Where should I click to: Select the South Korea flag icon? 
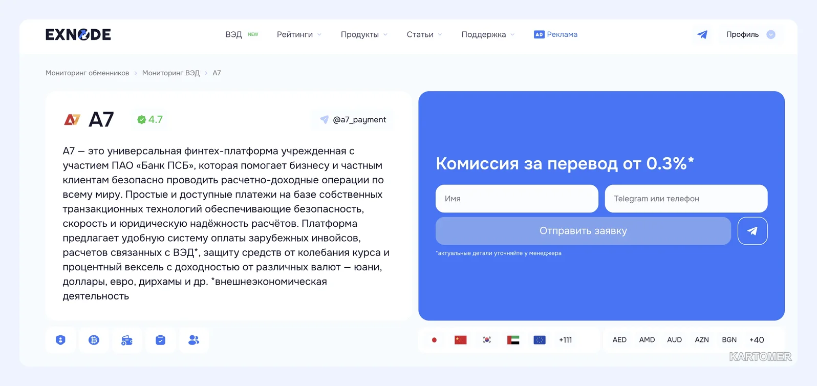pyautogui.click(x=487, y=340)
